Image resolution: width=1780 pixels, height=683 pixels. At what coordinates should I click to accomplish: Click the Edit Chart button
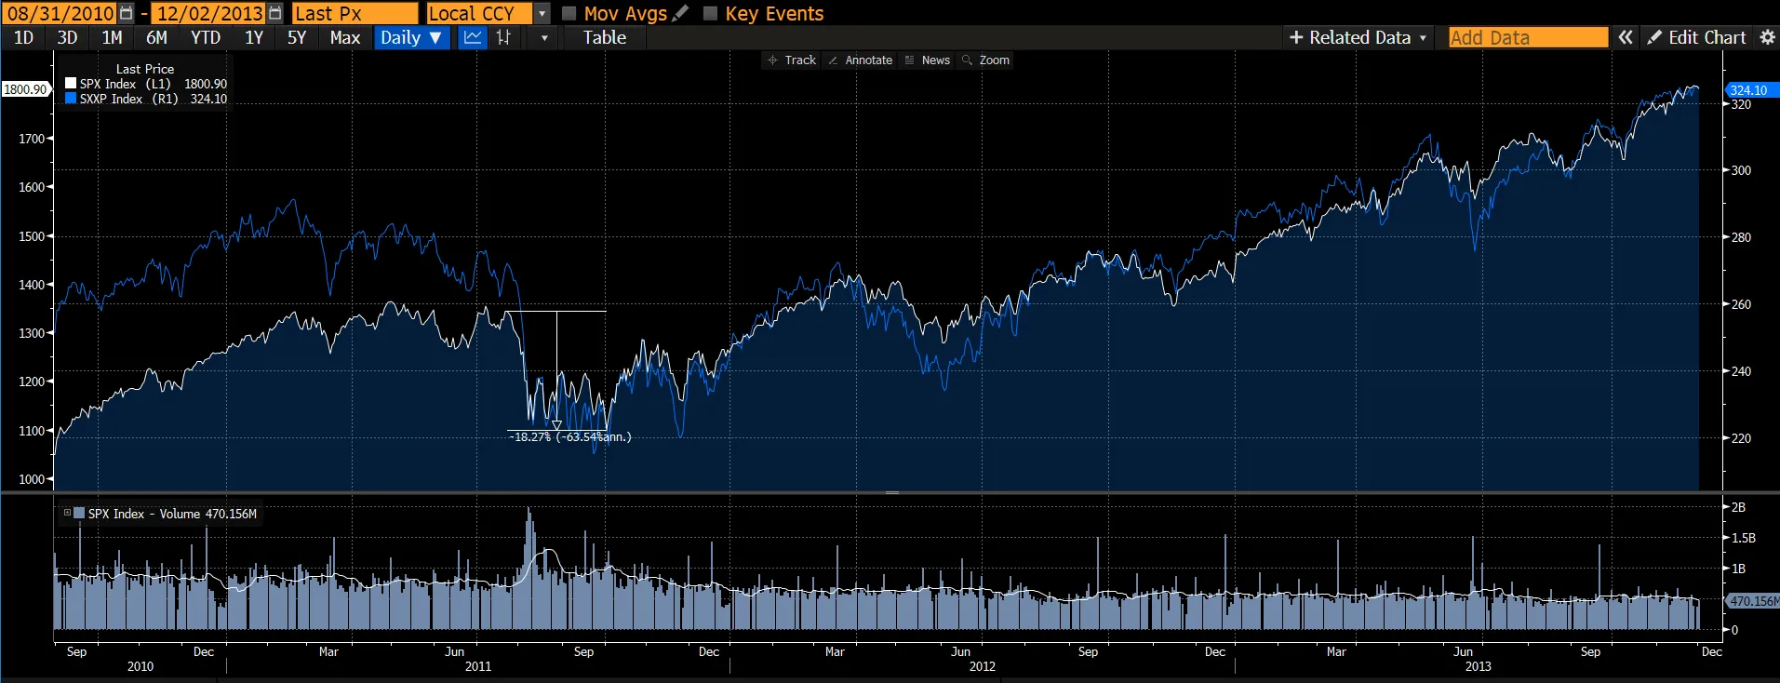[1697, 37]
